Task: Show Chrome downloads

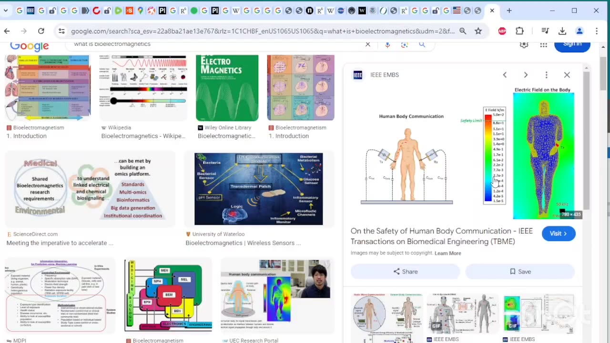Action: point(562,31)
